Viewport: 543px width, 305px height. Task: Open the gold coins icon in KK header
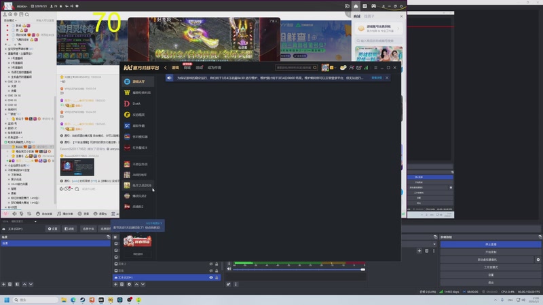pyautogui.click(x=343, y=68)
